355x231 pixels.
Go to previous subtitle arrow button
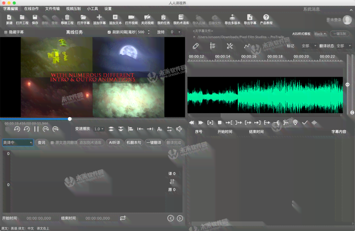[x=171, y=218]
